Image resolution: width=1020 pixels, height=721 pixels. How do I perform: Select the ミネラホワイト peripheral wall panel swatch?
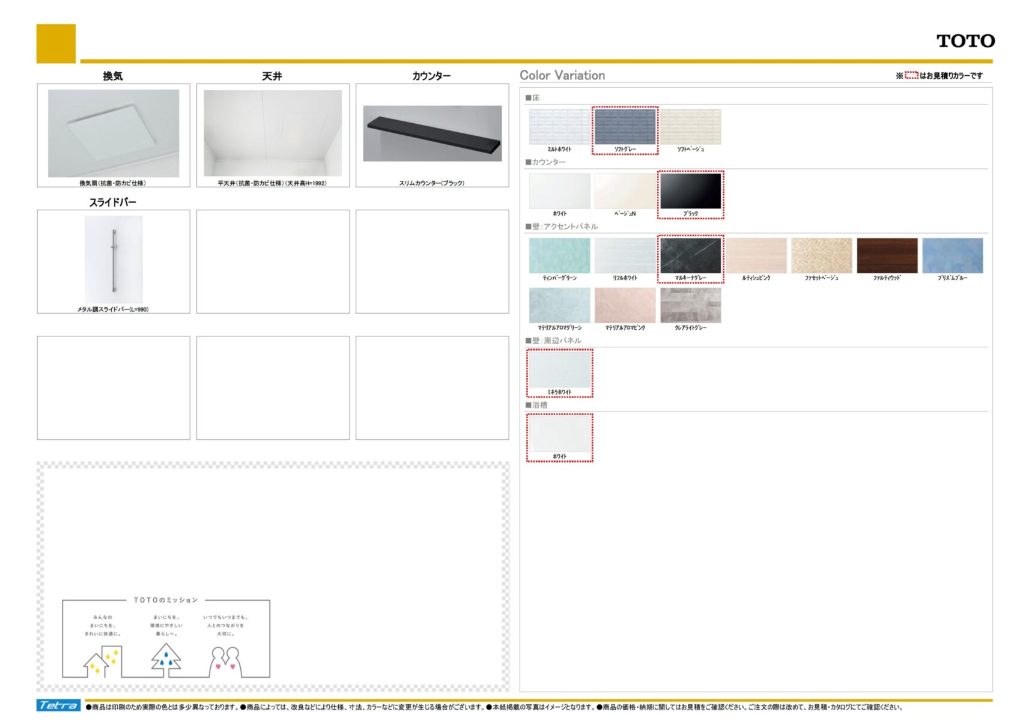click(559, 370)
